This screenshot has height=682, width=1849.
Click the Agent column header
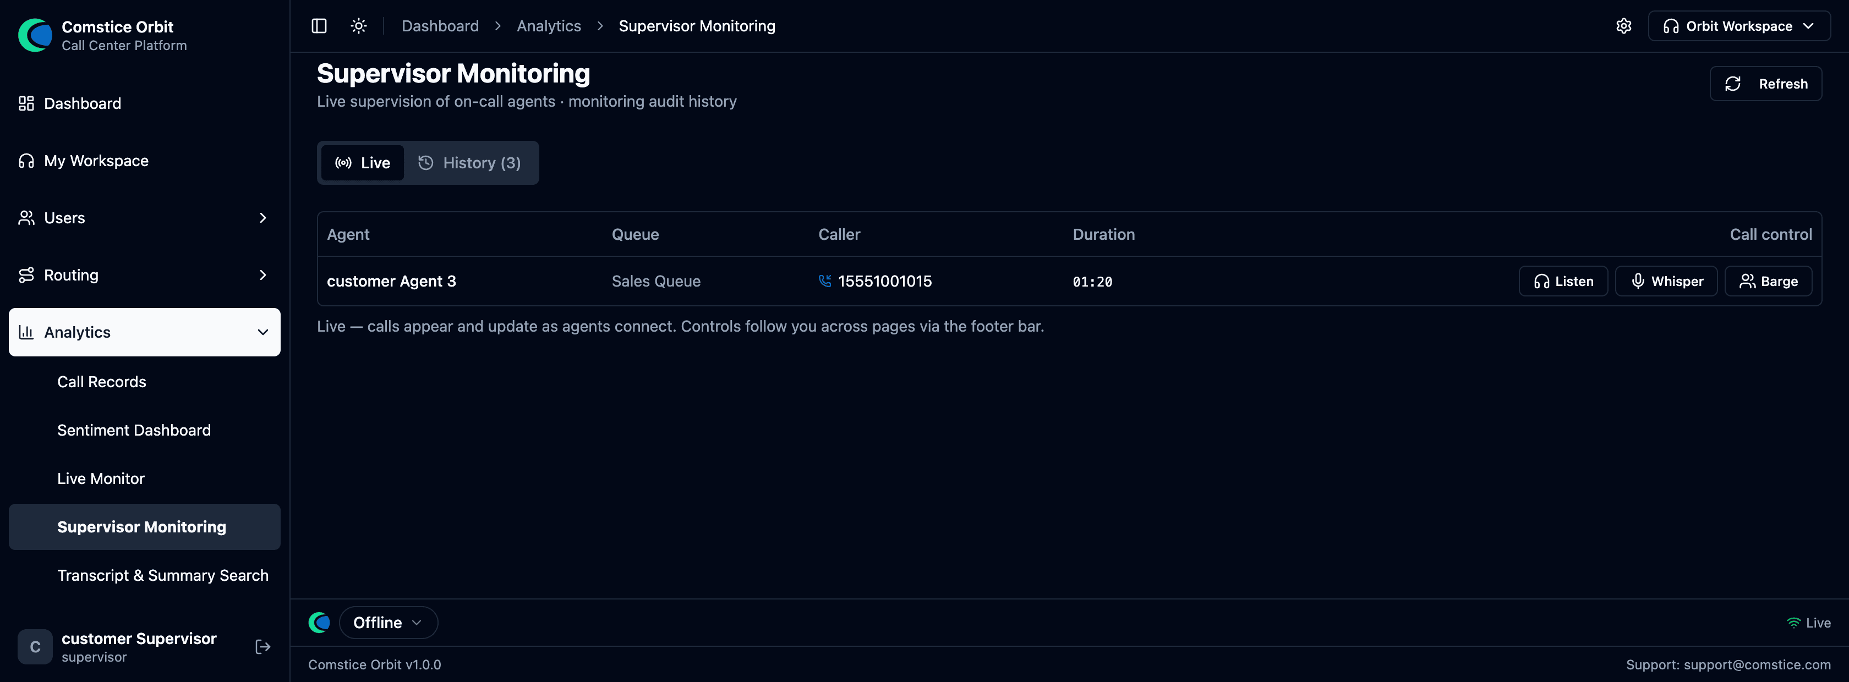[348, 234]
